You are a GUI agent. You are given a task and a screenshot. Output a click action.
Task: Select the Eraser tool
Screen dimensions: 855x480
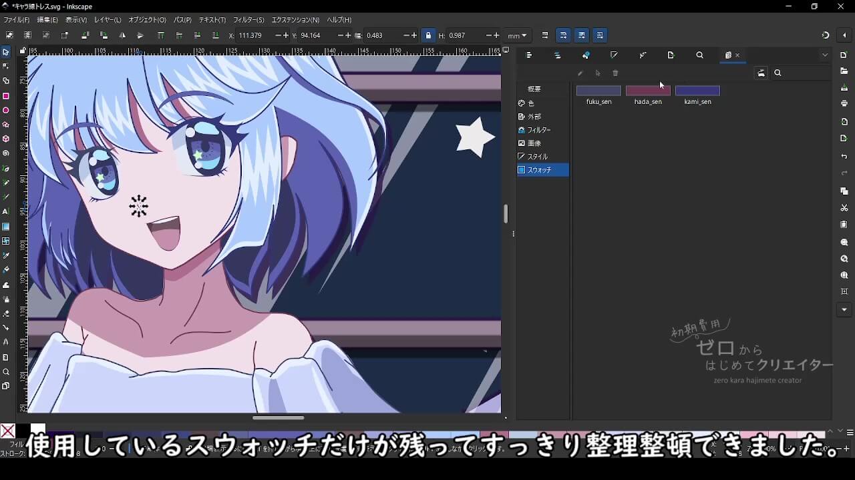pyautogui.click(x=6, y=313)
